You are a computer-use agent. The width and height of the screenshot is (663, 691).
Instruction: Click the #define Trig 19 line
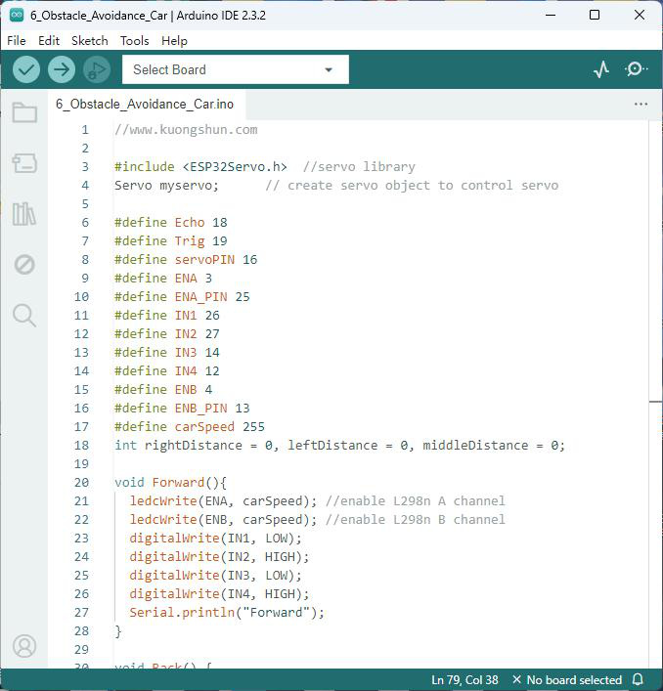pos(170,240)
